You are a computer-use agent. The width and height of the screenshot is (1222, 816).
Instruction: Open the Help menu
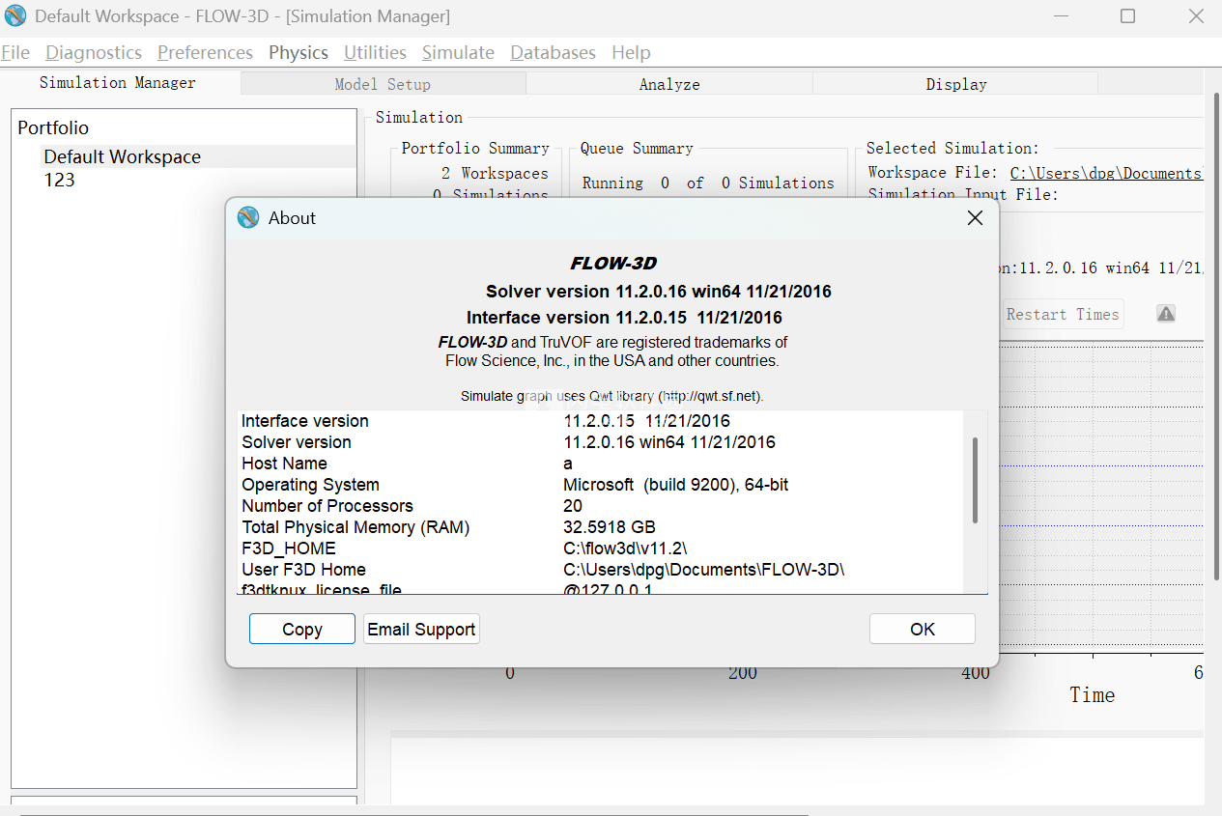[631, 53]
